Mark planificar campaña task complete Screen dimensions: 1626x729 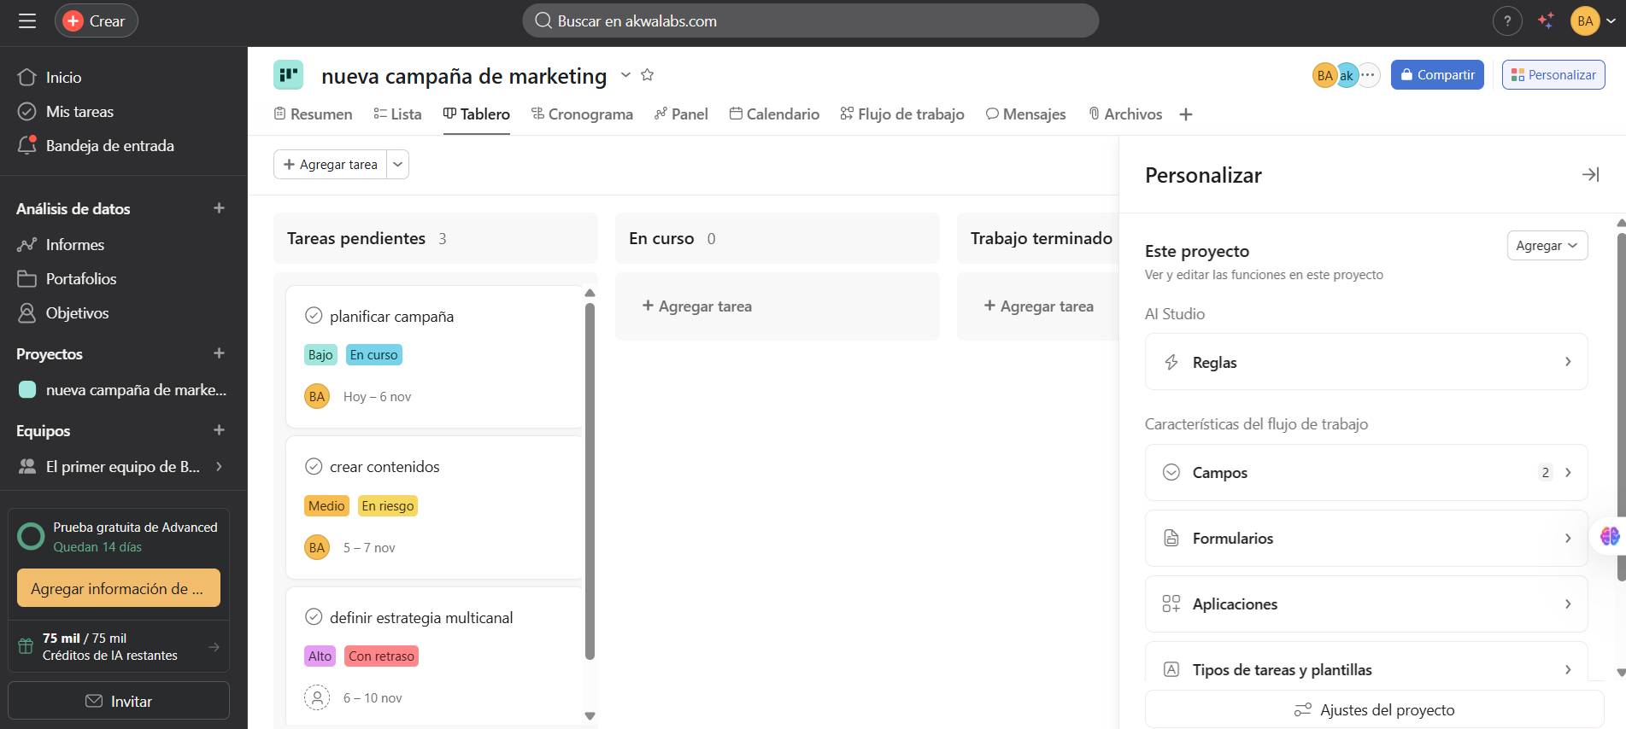(x=314, y=315)
